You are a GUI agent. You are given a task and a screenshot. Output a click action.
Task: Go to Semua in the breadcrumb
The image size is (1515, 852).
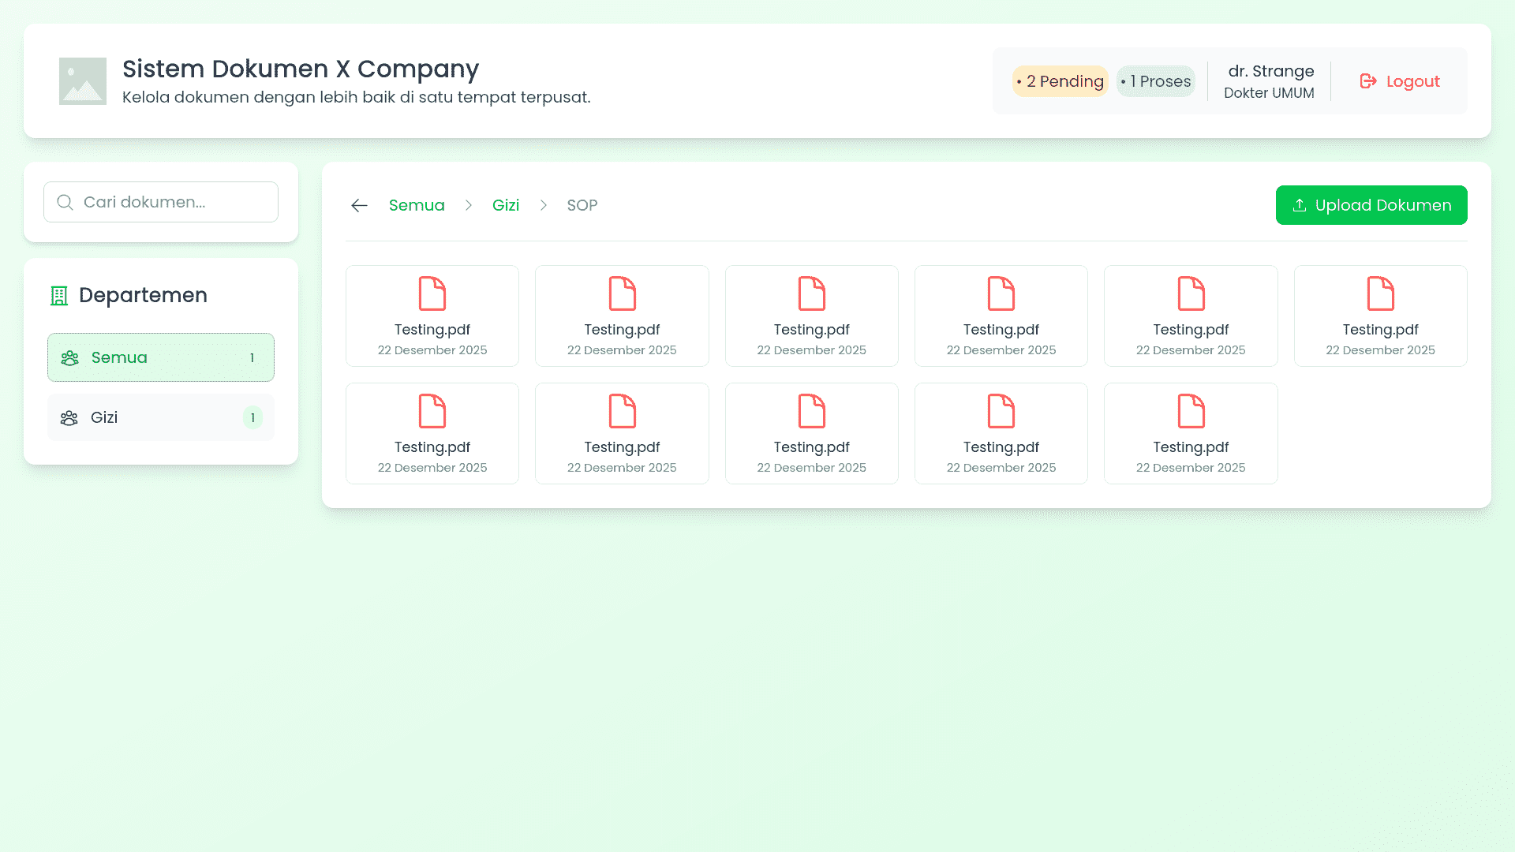[417, 205]
